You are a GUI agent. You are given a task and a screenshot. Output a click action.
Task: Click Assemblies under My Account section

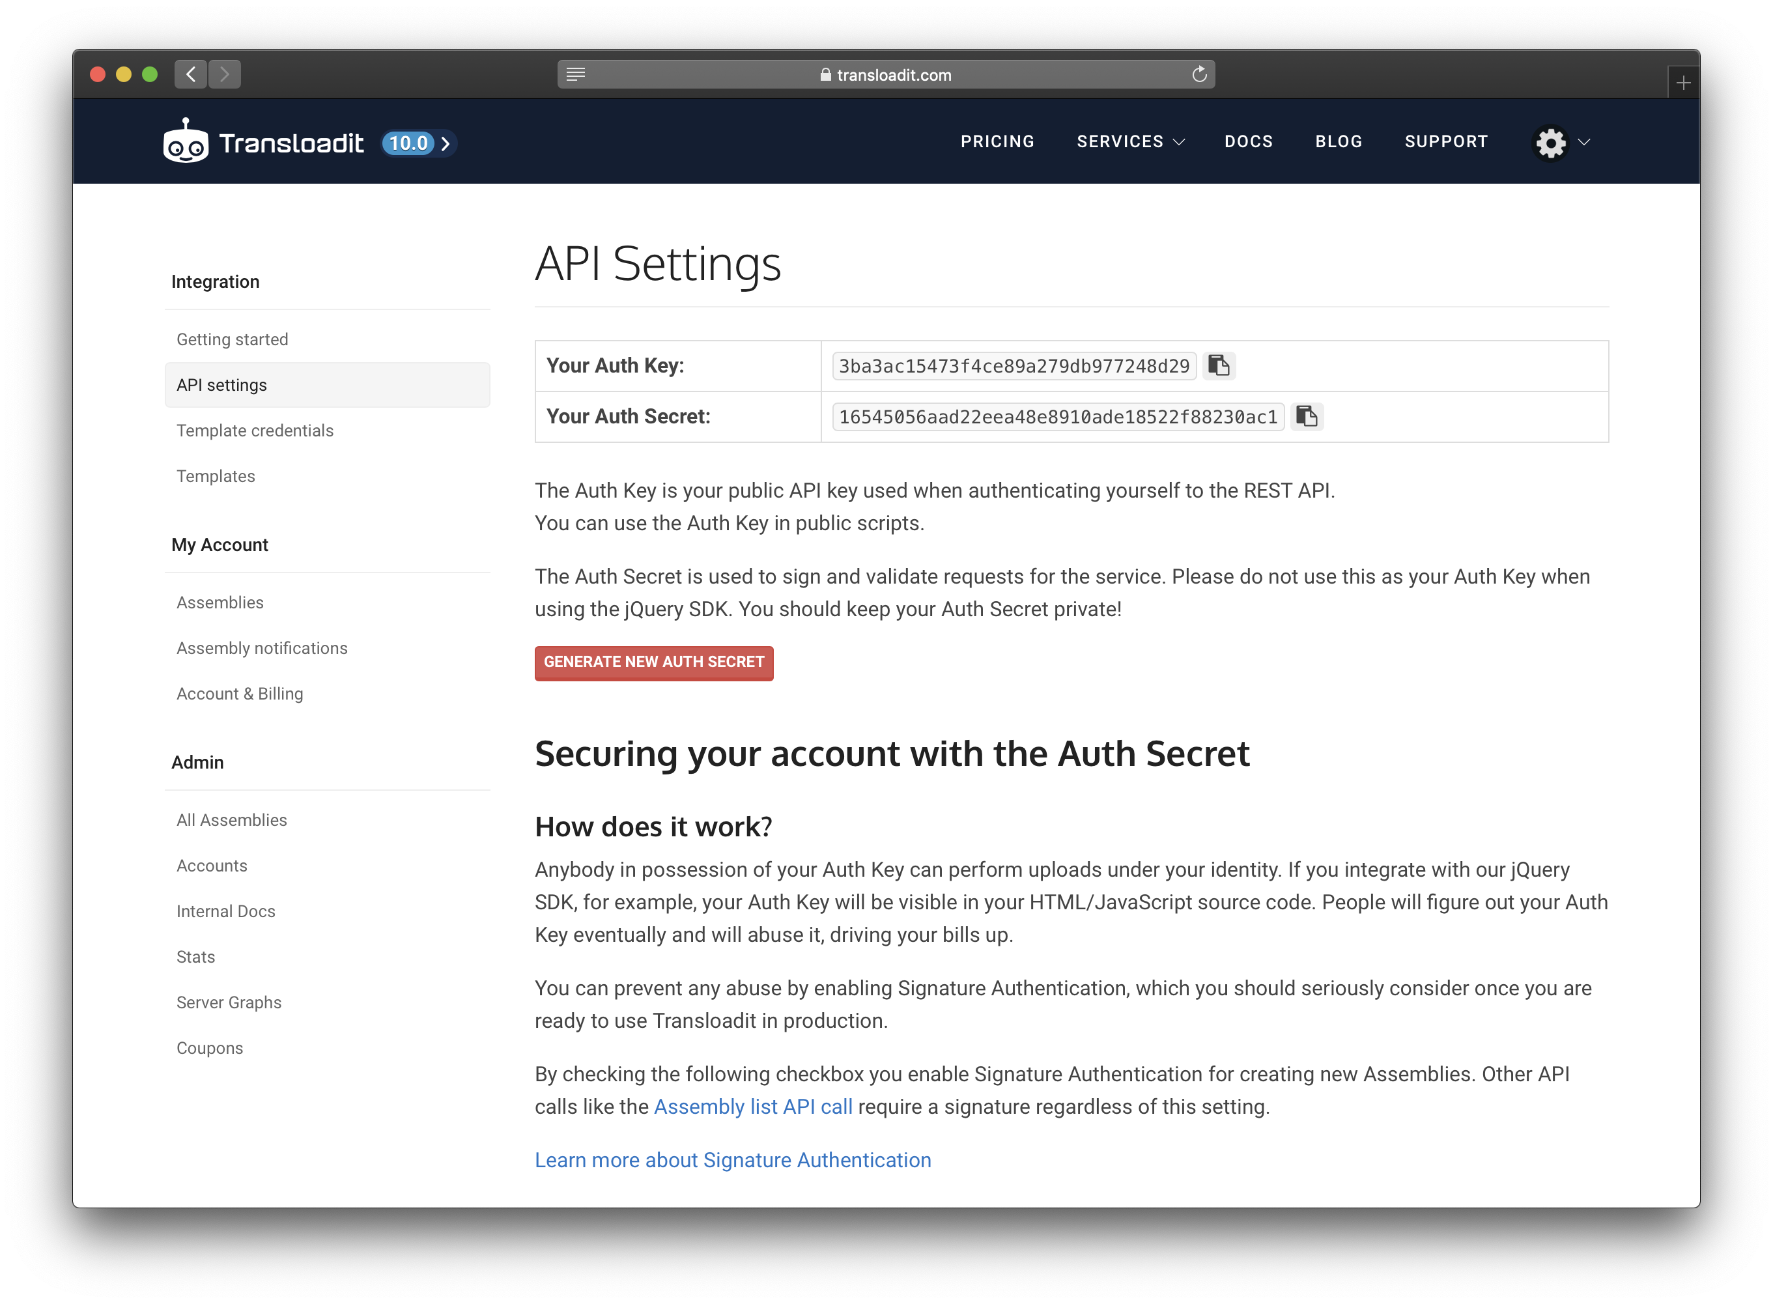click(x=220, y=602)
